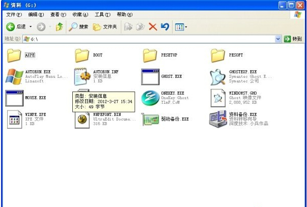This screenshot has height=207, width=307.
Task: Close the 资料 (G:) window
Action: click(x=300, y=6)
